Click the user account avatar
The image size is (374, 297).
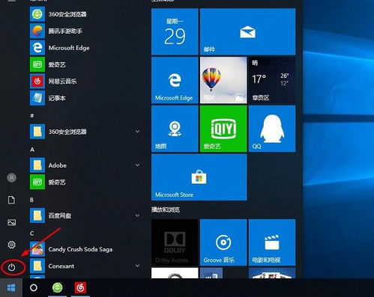(11, 178)
